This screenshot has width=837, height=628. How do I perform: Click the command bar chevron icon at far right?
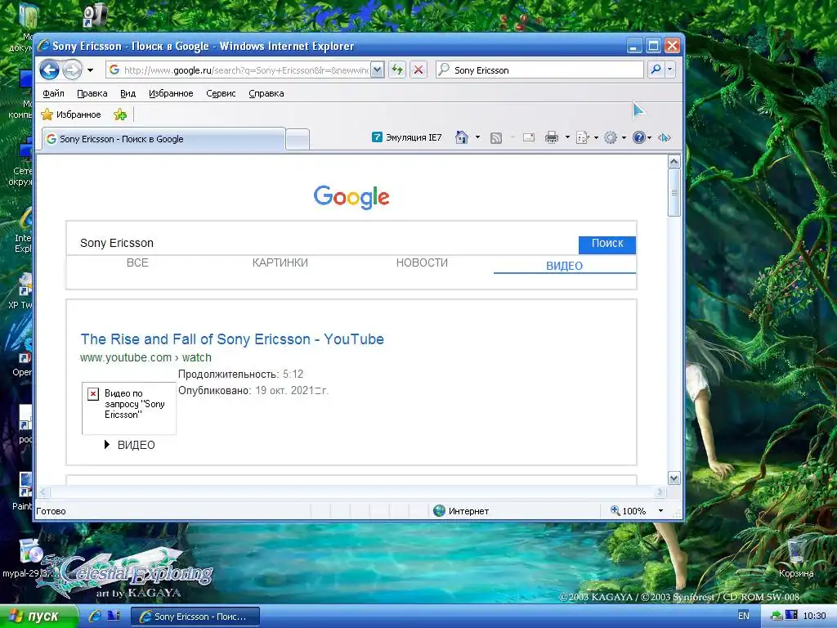pyautogui.click(x=664, y=137)
